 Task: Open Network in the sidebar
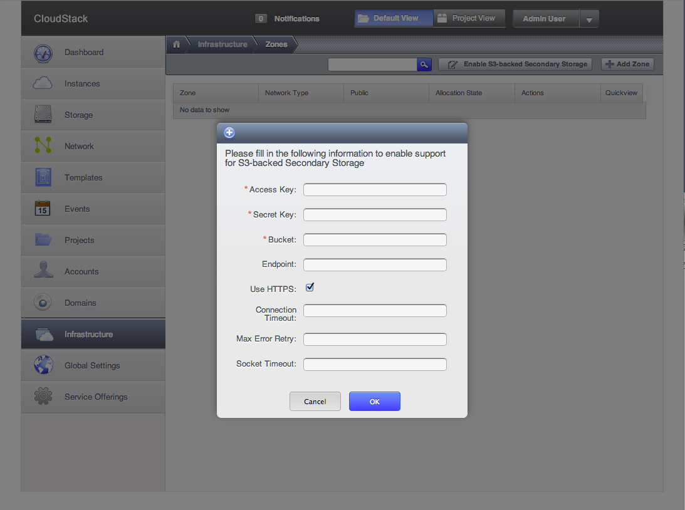[93, 146]
